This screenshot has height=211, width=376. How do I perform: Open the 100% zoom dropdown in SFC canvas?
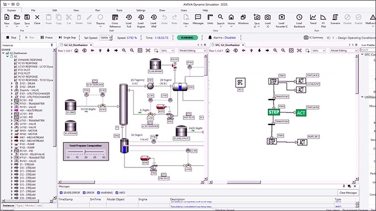[324, 51]
